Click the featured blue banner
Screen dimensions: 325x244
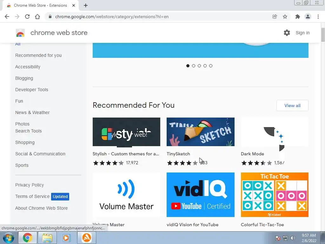201,50
